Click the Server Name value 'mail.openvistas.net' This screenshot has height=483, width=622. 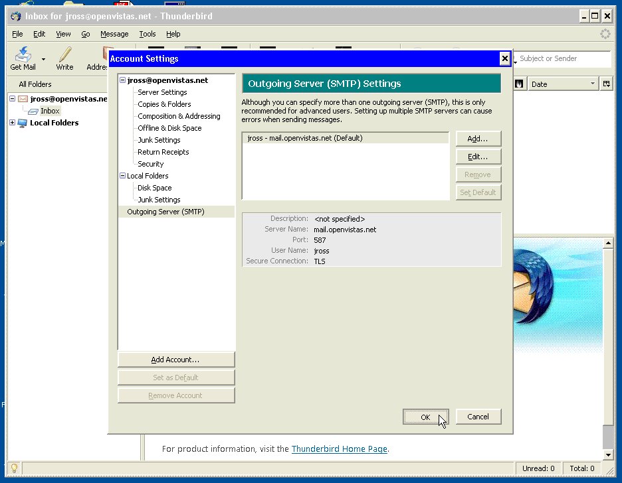[345, 230]
